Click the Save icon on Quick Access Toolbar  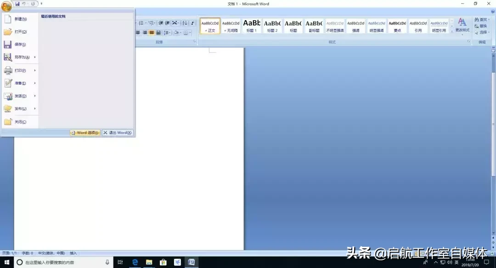coord(17,3)
